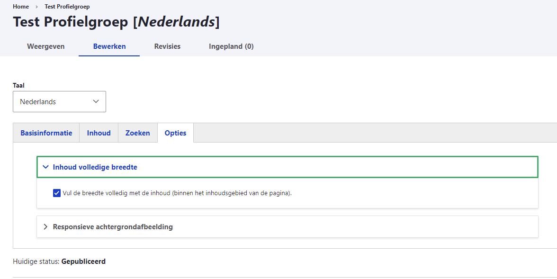Viewport: 557px width, 279px height.
Task: Open the Nederlands language dropdown
Action: pos(59,101)
